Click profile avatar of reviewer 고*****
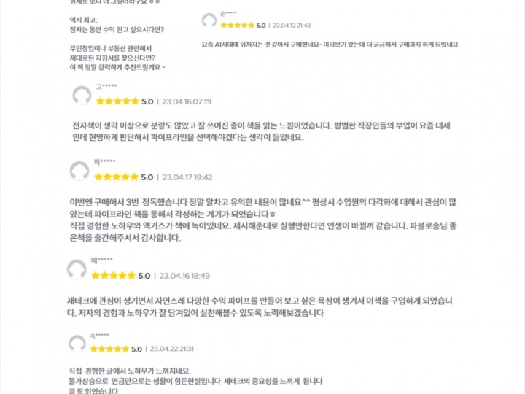The height and width of the screenshot is (394, 525). [82, 95]
